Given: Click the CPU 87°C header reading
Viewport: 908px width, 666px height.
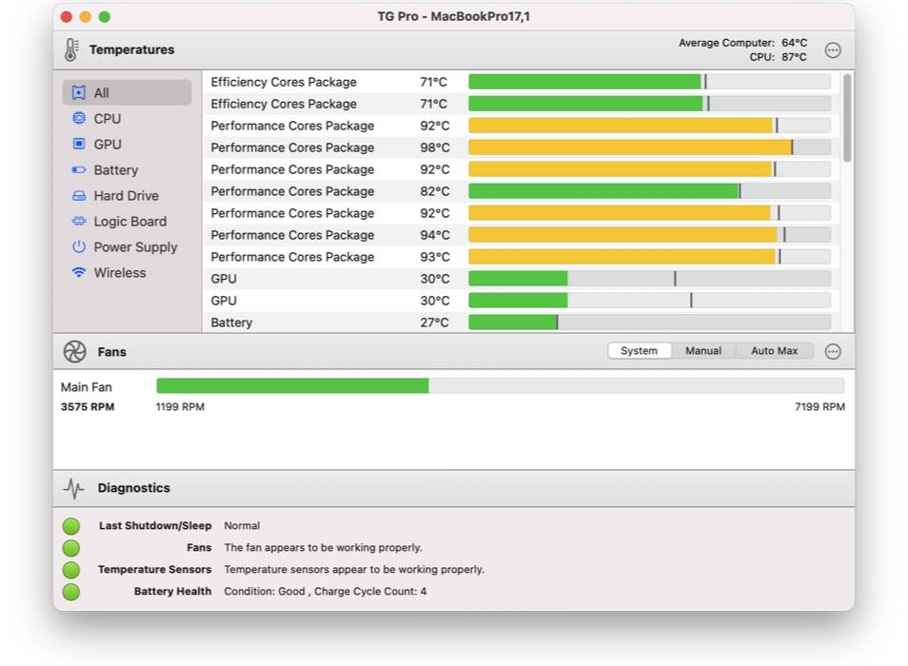Looking at the screenshot, I should point(778,57).
